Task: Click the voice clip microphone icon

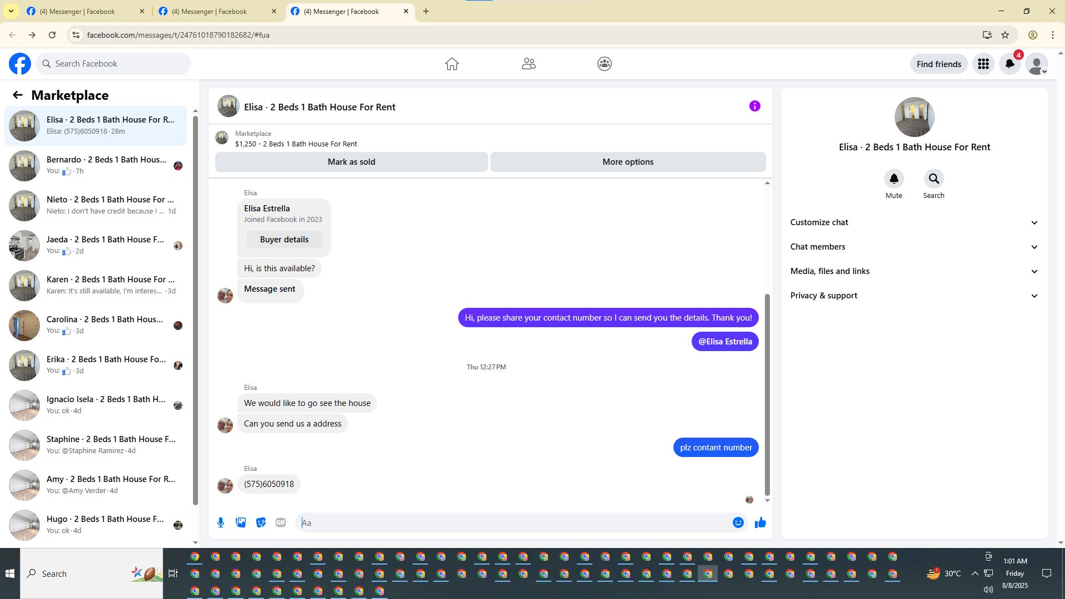Action: [221, 522]
